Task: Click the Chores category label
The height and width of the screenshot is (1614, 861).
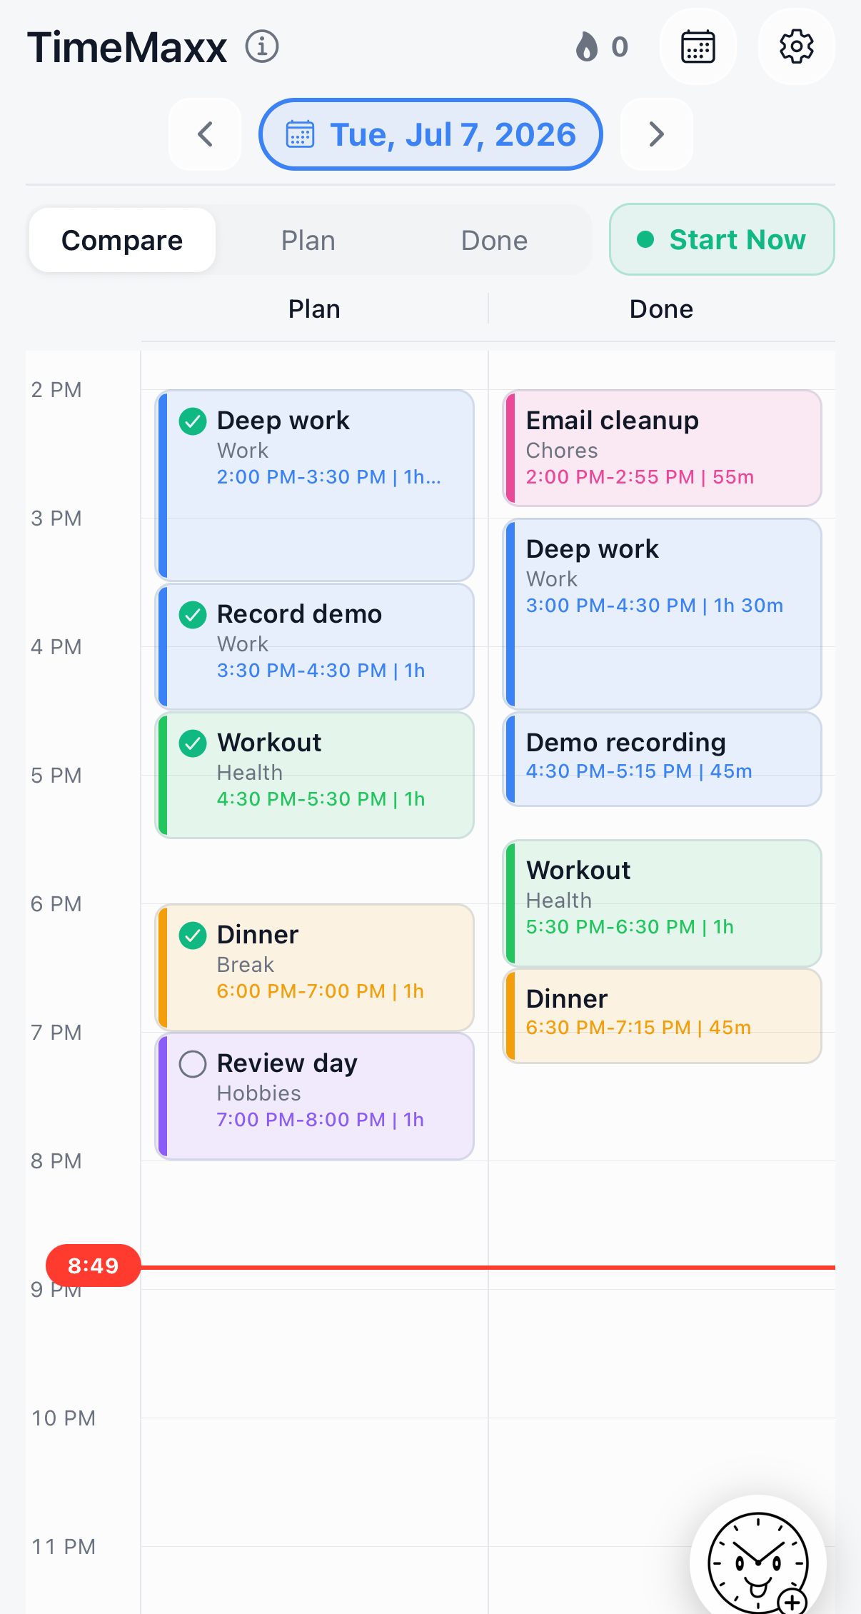Action: point(562,451)
